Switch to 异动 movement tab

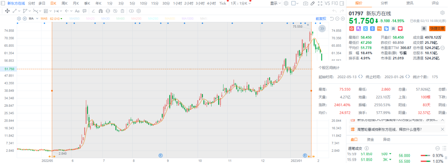click(x=386, y=140)
